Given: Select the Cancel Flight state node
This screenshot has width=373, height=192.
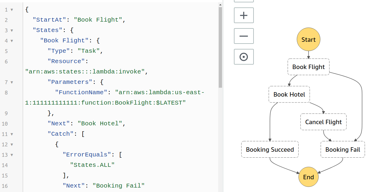Looking at the screenshot, I should point(323,122).
